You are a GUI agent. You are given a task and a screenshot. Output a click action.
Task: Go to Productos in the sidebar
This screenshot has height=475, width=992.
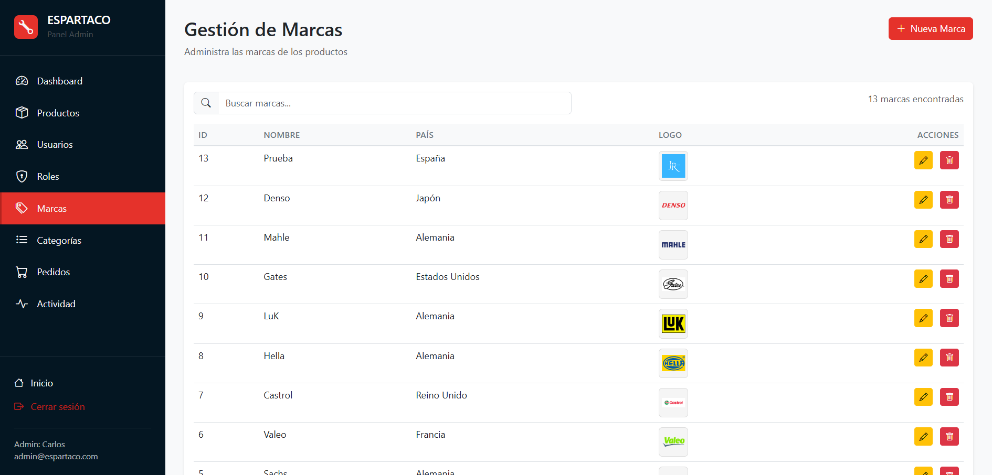point(82,113)
